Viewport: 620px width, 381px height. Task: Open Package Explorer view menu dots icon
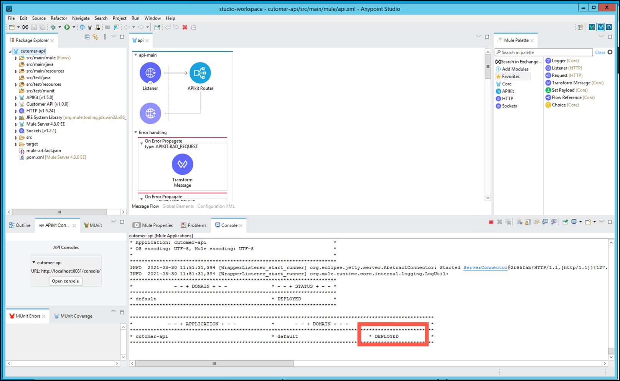point(105,37)
